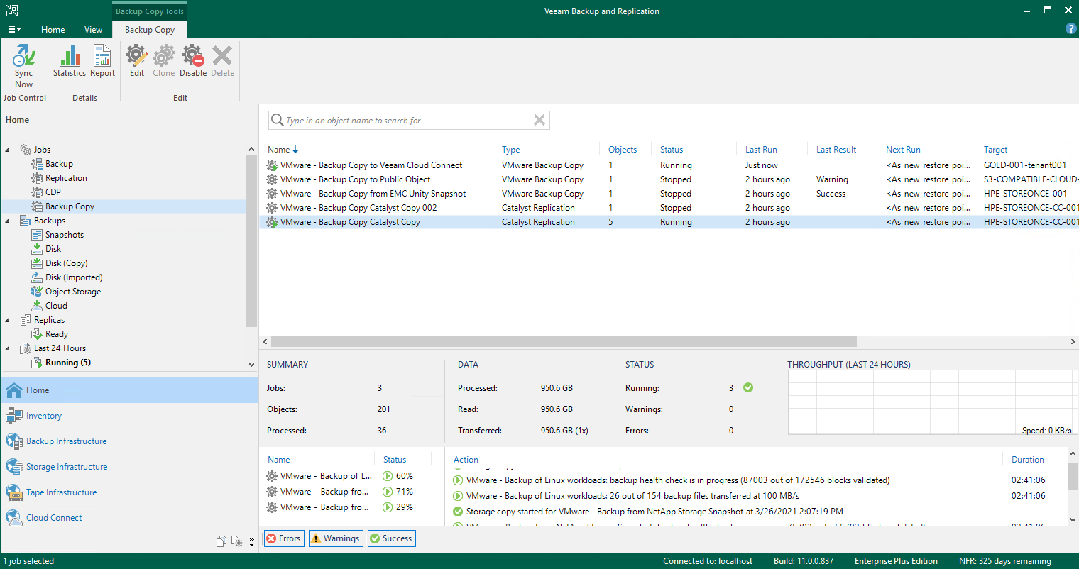Focus the object name search field
Screen dimensions: 1079x569
408,121
